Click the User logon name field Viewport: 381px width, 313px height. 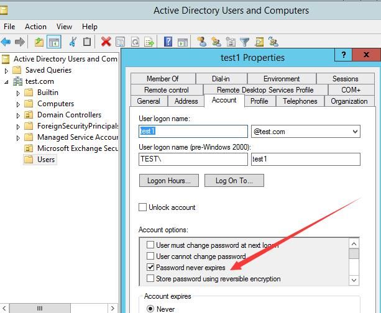pos(193,132)
